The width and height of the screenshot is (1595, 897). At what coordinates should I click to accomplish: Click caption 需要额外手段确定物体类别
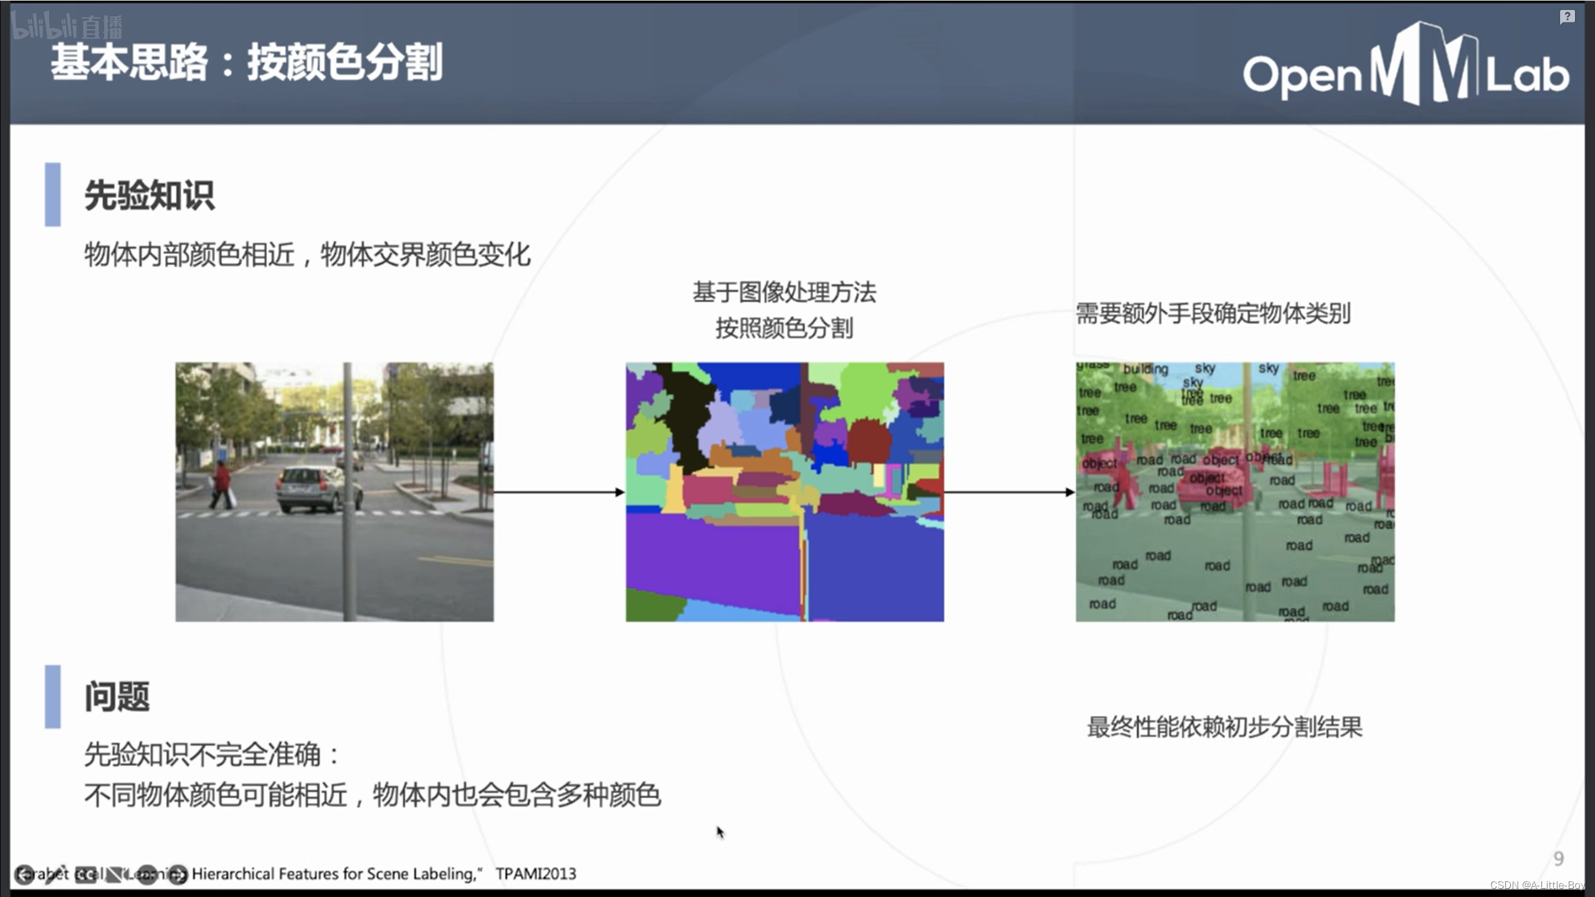[1213, 313]
